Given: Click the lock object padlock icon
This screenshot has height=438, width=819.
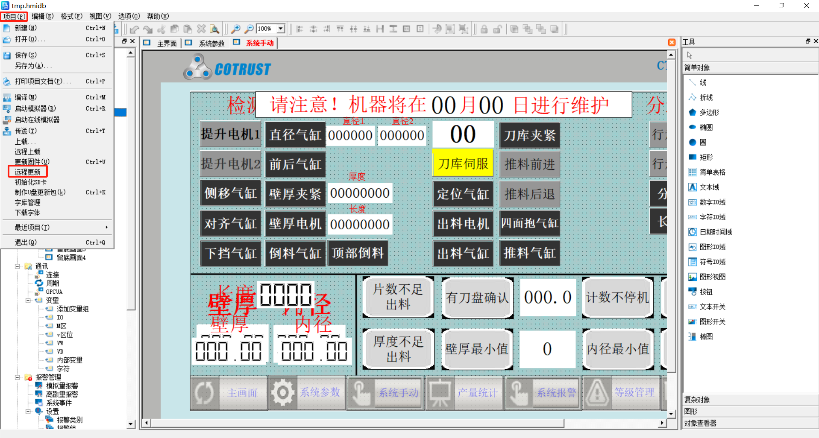Looking at the screenshot, I should [x=484, y=29].
